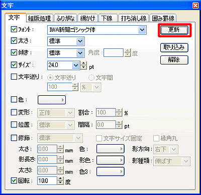The width and height of the screenshot is (201, 195).
Task: Open the 打ち消し線 tab
Action: point(133,18)
